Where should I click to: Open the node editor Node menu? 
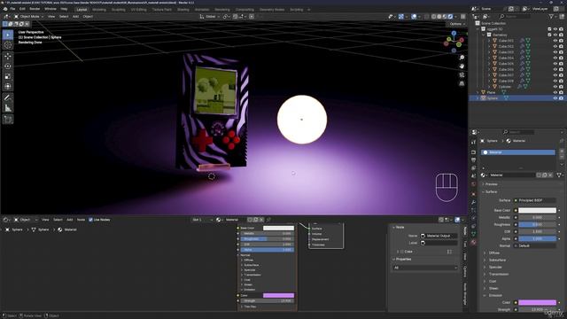click(81, 220)
